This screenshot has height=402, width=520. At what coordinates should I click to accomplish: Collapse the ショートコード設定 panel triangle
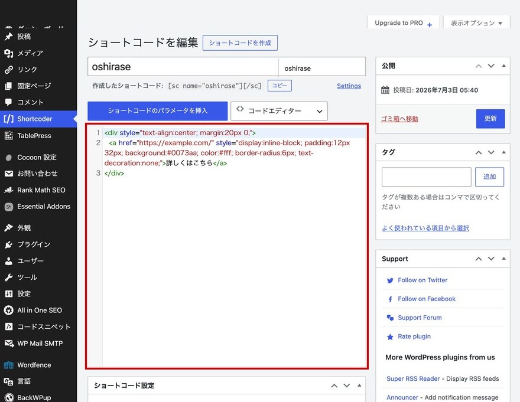[359, 385]
